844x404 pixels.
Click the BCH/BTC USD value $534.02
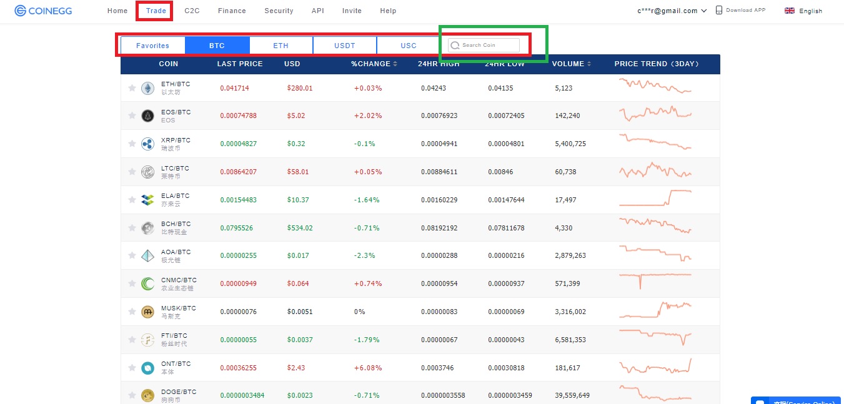pyautogui.click(x=300, y=228)
